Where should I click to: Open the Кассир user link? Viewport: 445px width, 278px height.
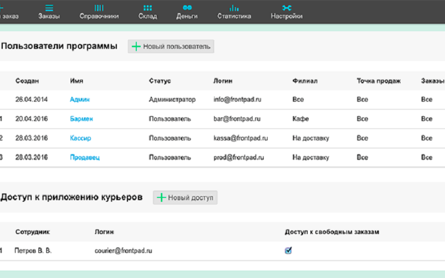[x=81, y=138]
